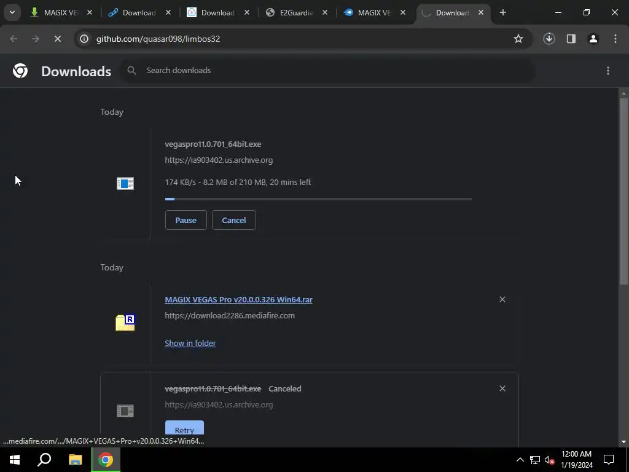The width and height of the screenshot is (629, 472).
Task: Close the active Download tab
Action: click(480, 13)
